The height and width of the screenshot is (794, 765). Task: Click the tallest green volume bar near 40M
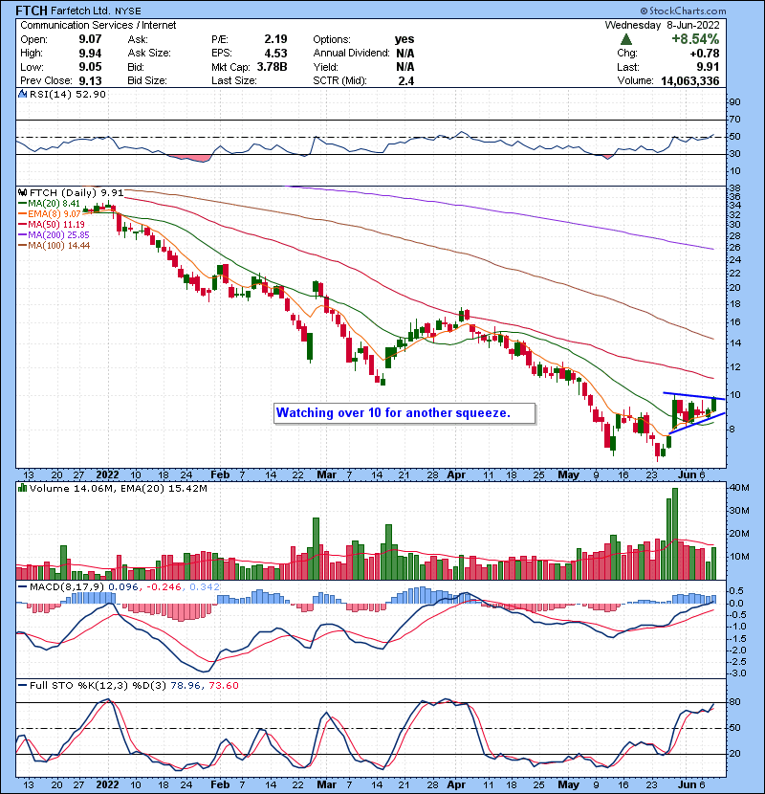point(675,534)
